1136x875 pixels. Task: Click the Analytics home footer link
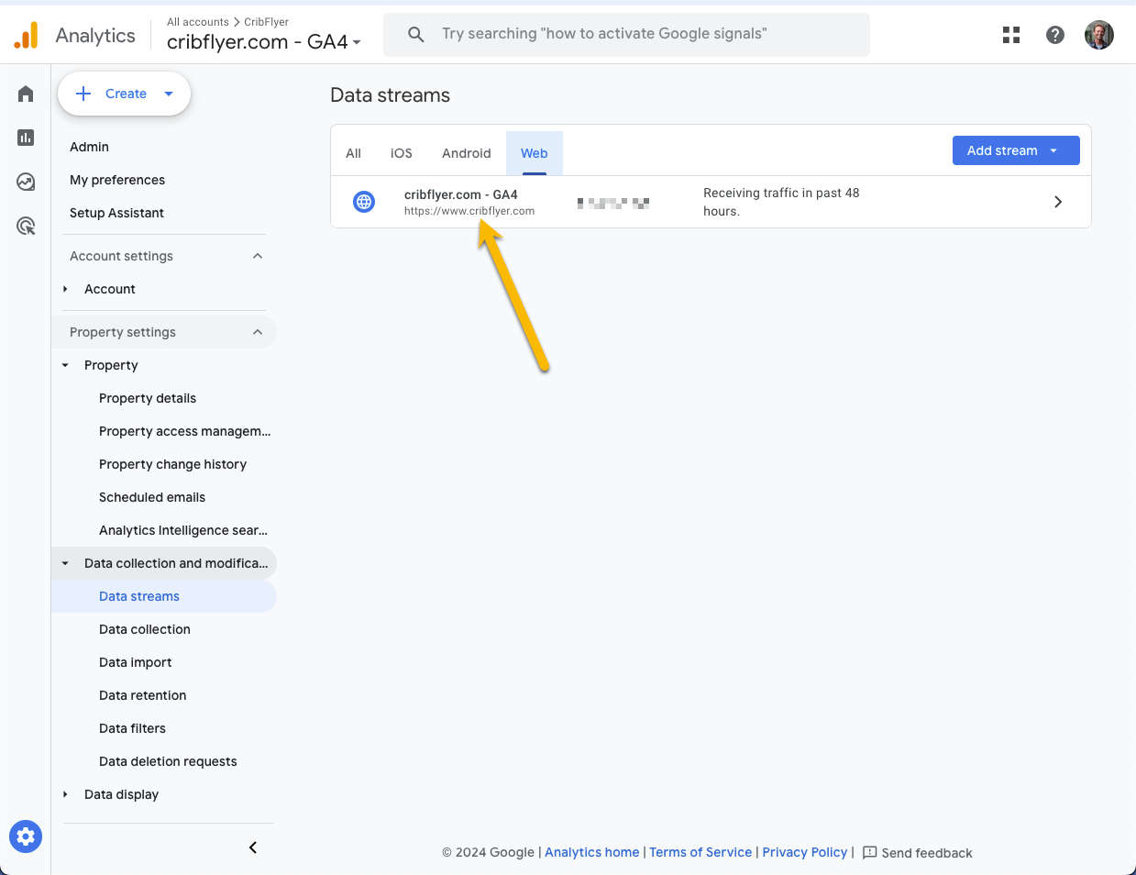pyautogui.click(x=592, y=852)
